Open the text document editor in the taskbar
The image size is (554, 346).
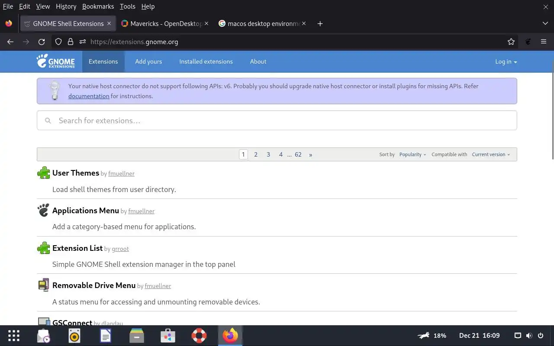point(106,336)
